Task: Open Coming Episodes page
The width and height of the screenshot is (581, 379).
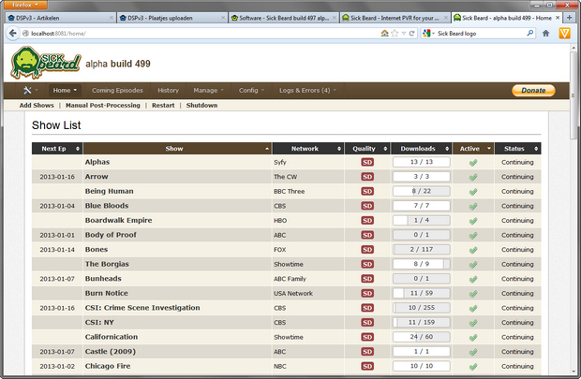Action: coord(117,91)
